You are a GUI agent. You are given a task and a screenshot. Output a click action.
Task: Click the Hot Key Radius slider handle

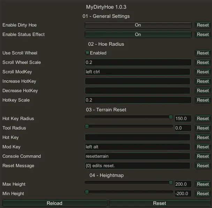click(171, 117)
